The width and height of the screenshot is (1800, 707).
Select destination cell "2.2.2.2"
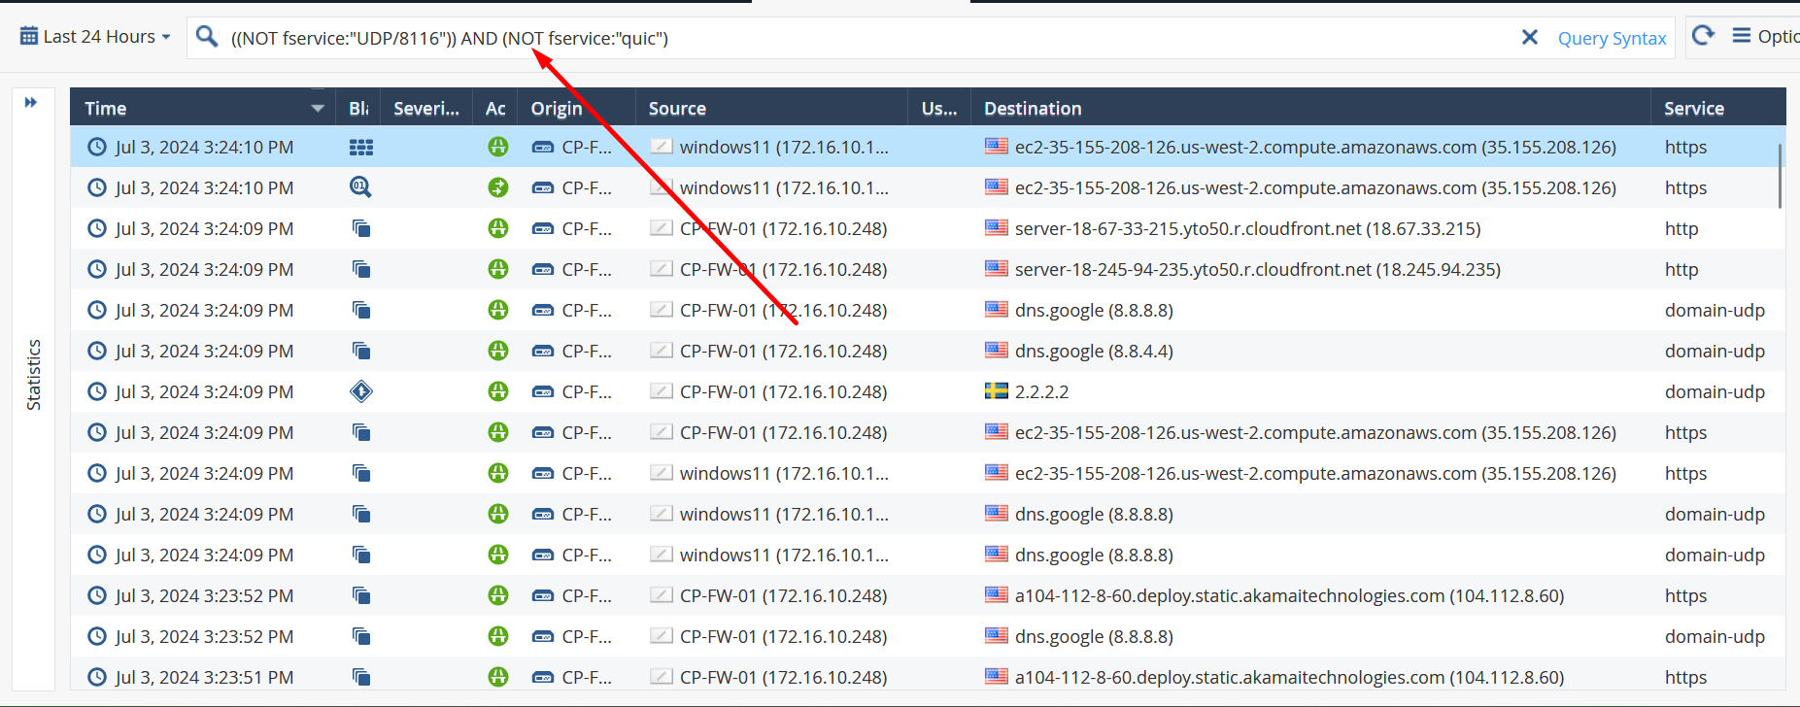[1041, 391]
